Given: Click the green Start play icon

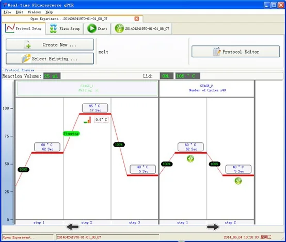Looking at the screenshot, I should pos(92,28).
